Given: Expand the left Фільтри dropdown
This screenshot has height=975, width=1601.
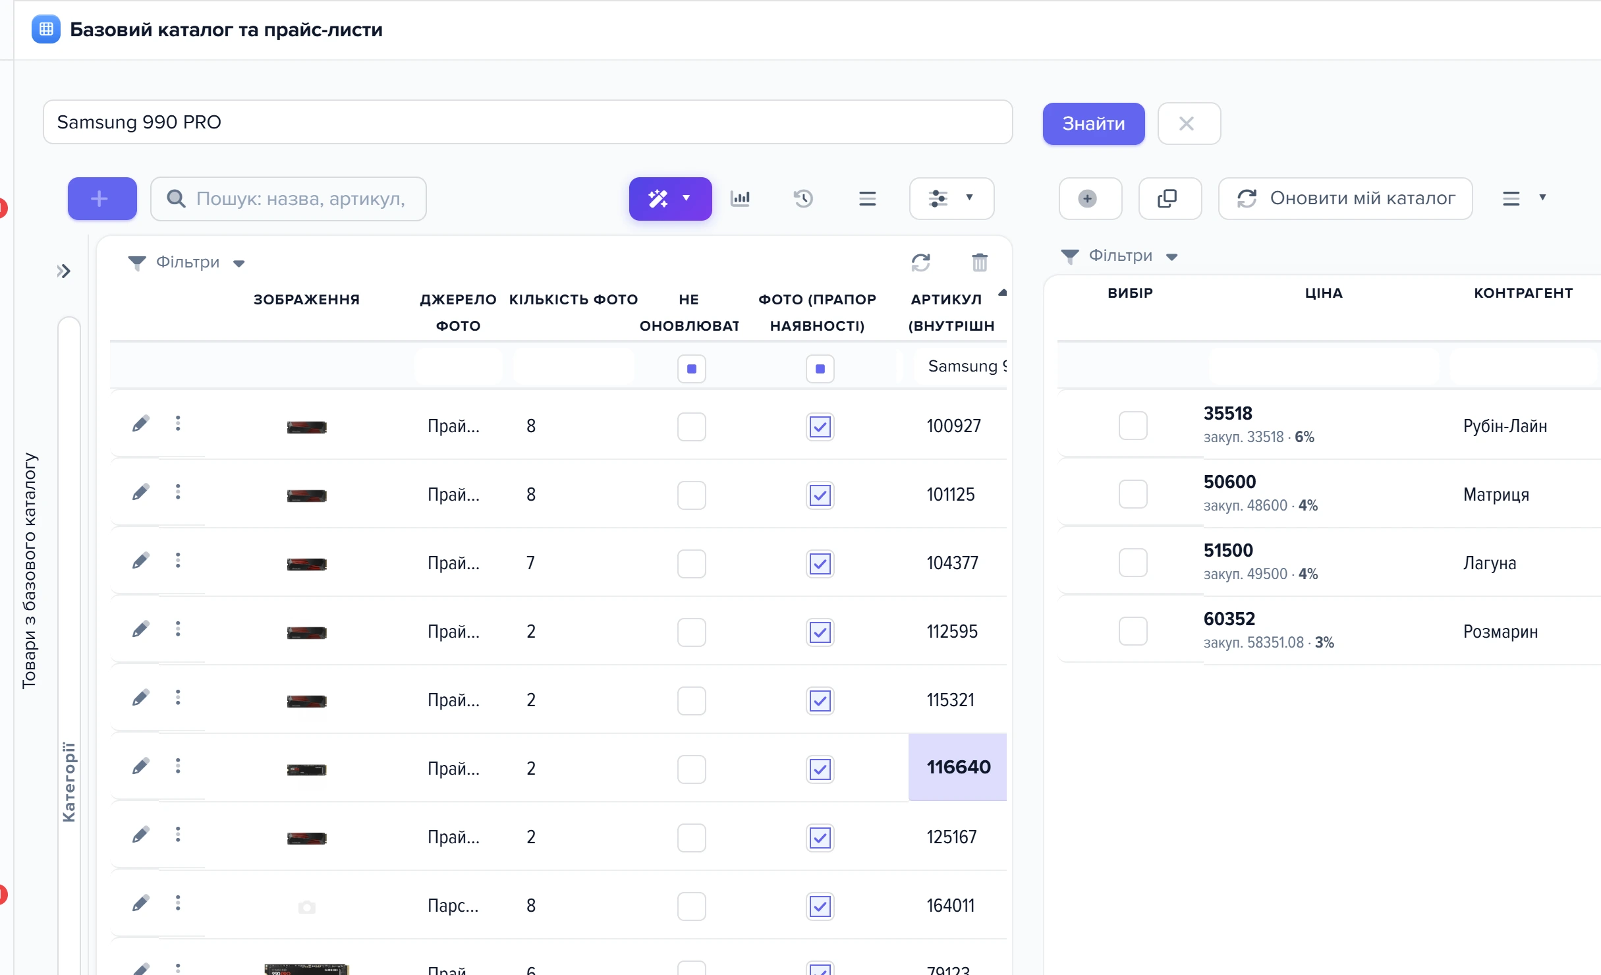Looking at the screenshot, I should (x=186, y=262).
